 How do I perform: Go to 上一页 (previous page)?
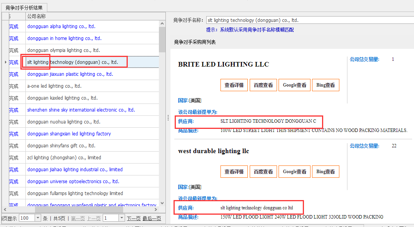pos(94,219)
